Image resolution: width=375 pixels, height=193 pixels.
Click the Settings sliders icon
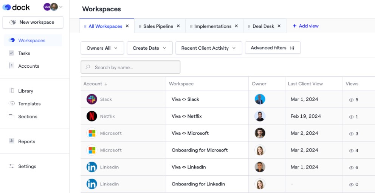coord(11,166)
